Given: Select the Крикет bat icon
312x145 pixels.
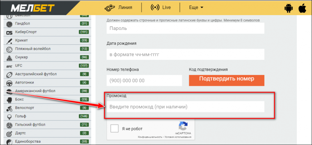Looking at the screenshot, I should pyautogui.click(x=9, y=41).
